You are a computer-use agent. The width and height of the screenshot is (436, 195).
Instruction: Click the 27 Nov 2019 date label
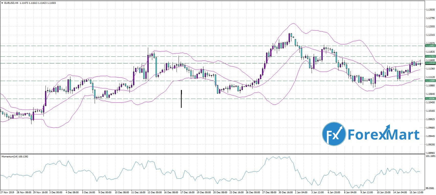click(x=7, y=192)
